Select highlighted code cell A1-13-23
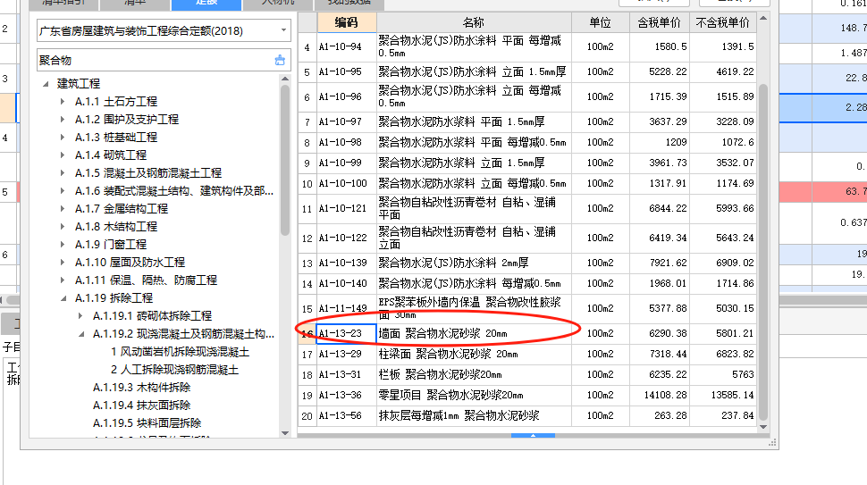867x485 pixels. tap(346, 334)
